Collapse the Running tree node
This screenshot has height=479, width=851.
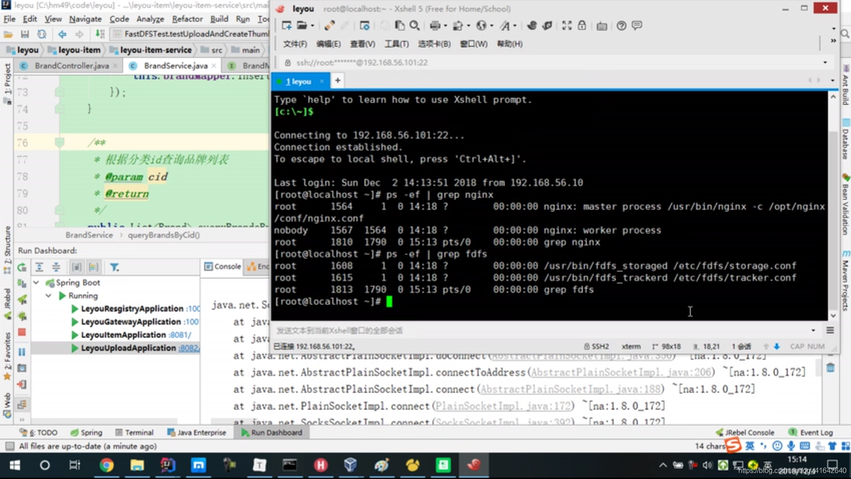49,295
